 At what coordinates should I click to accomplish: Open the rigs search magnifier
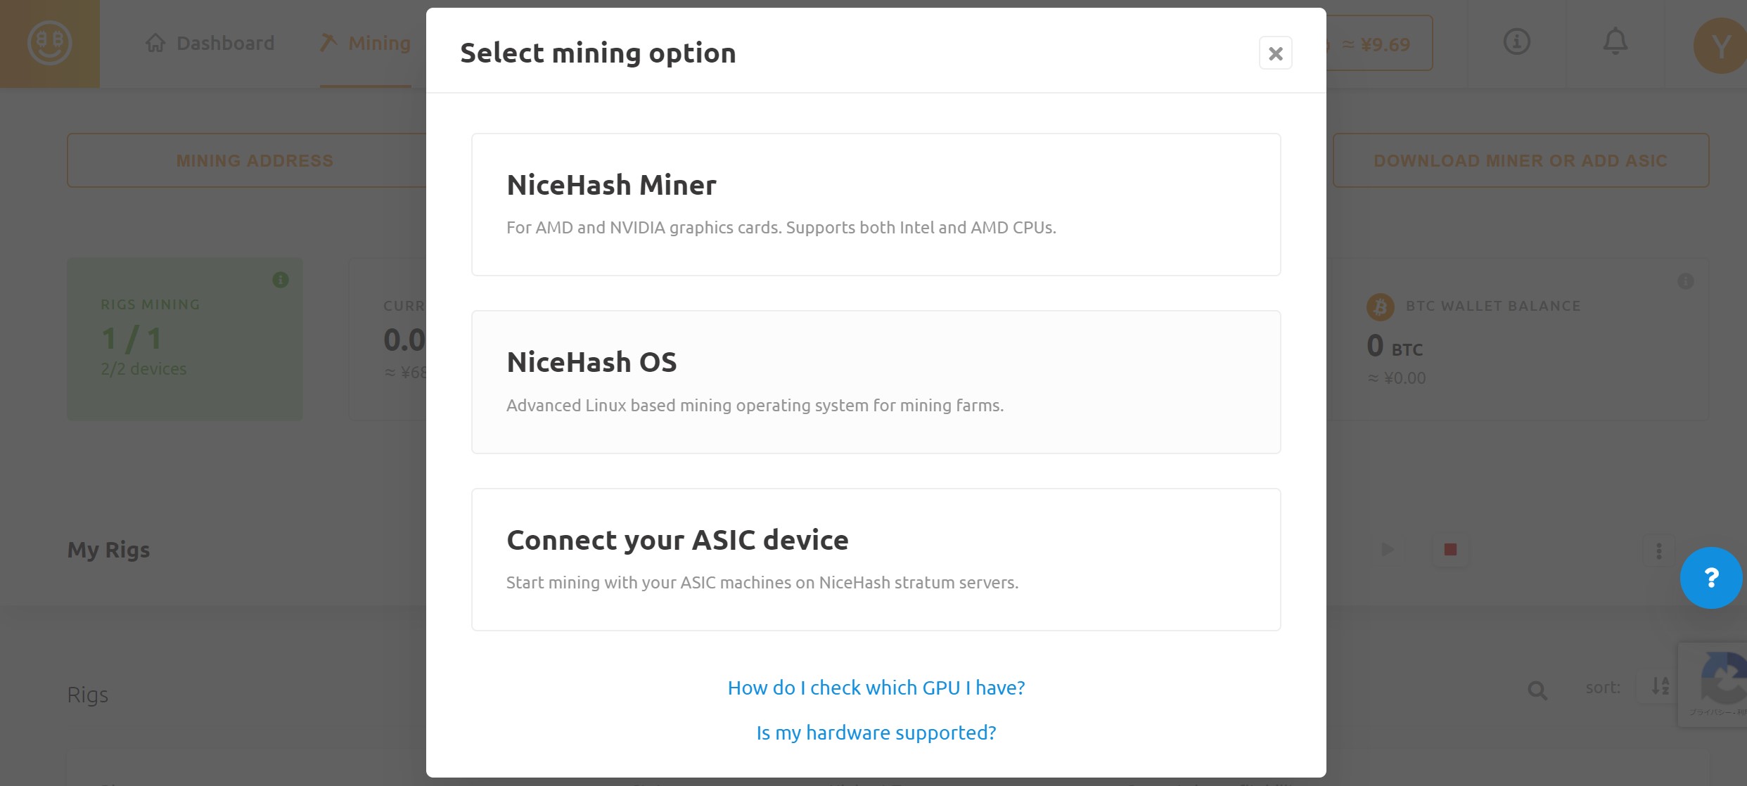(1537, 691)
